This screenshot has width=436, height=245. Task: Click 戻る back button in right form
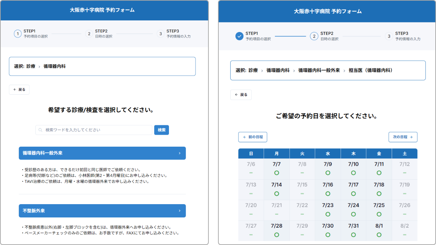pyautogui.click(x=241, y=95)
